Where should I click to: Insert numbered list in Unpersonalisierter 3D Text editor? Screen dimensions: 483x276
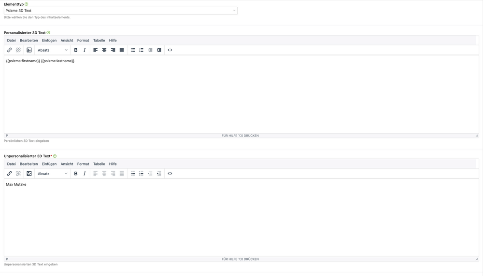[142, 174]
